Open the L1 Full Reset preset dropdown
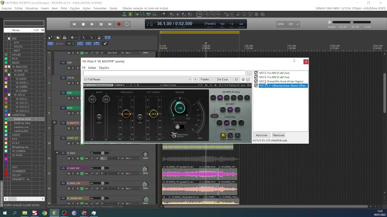Image resolution: width=387 pixels, height=217 pixels. pyautogui.click(x=138, y=80)
